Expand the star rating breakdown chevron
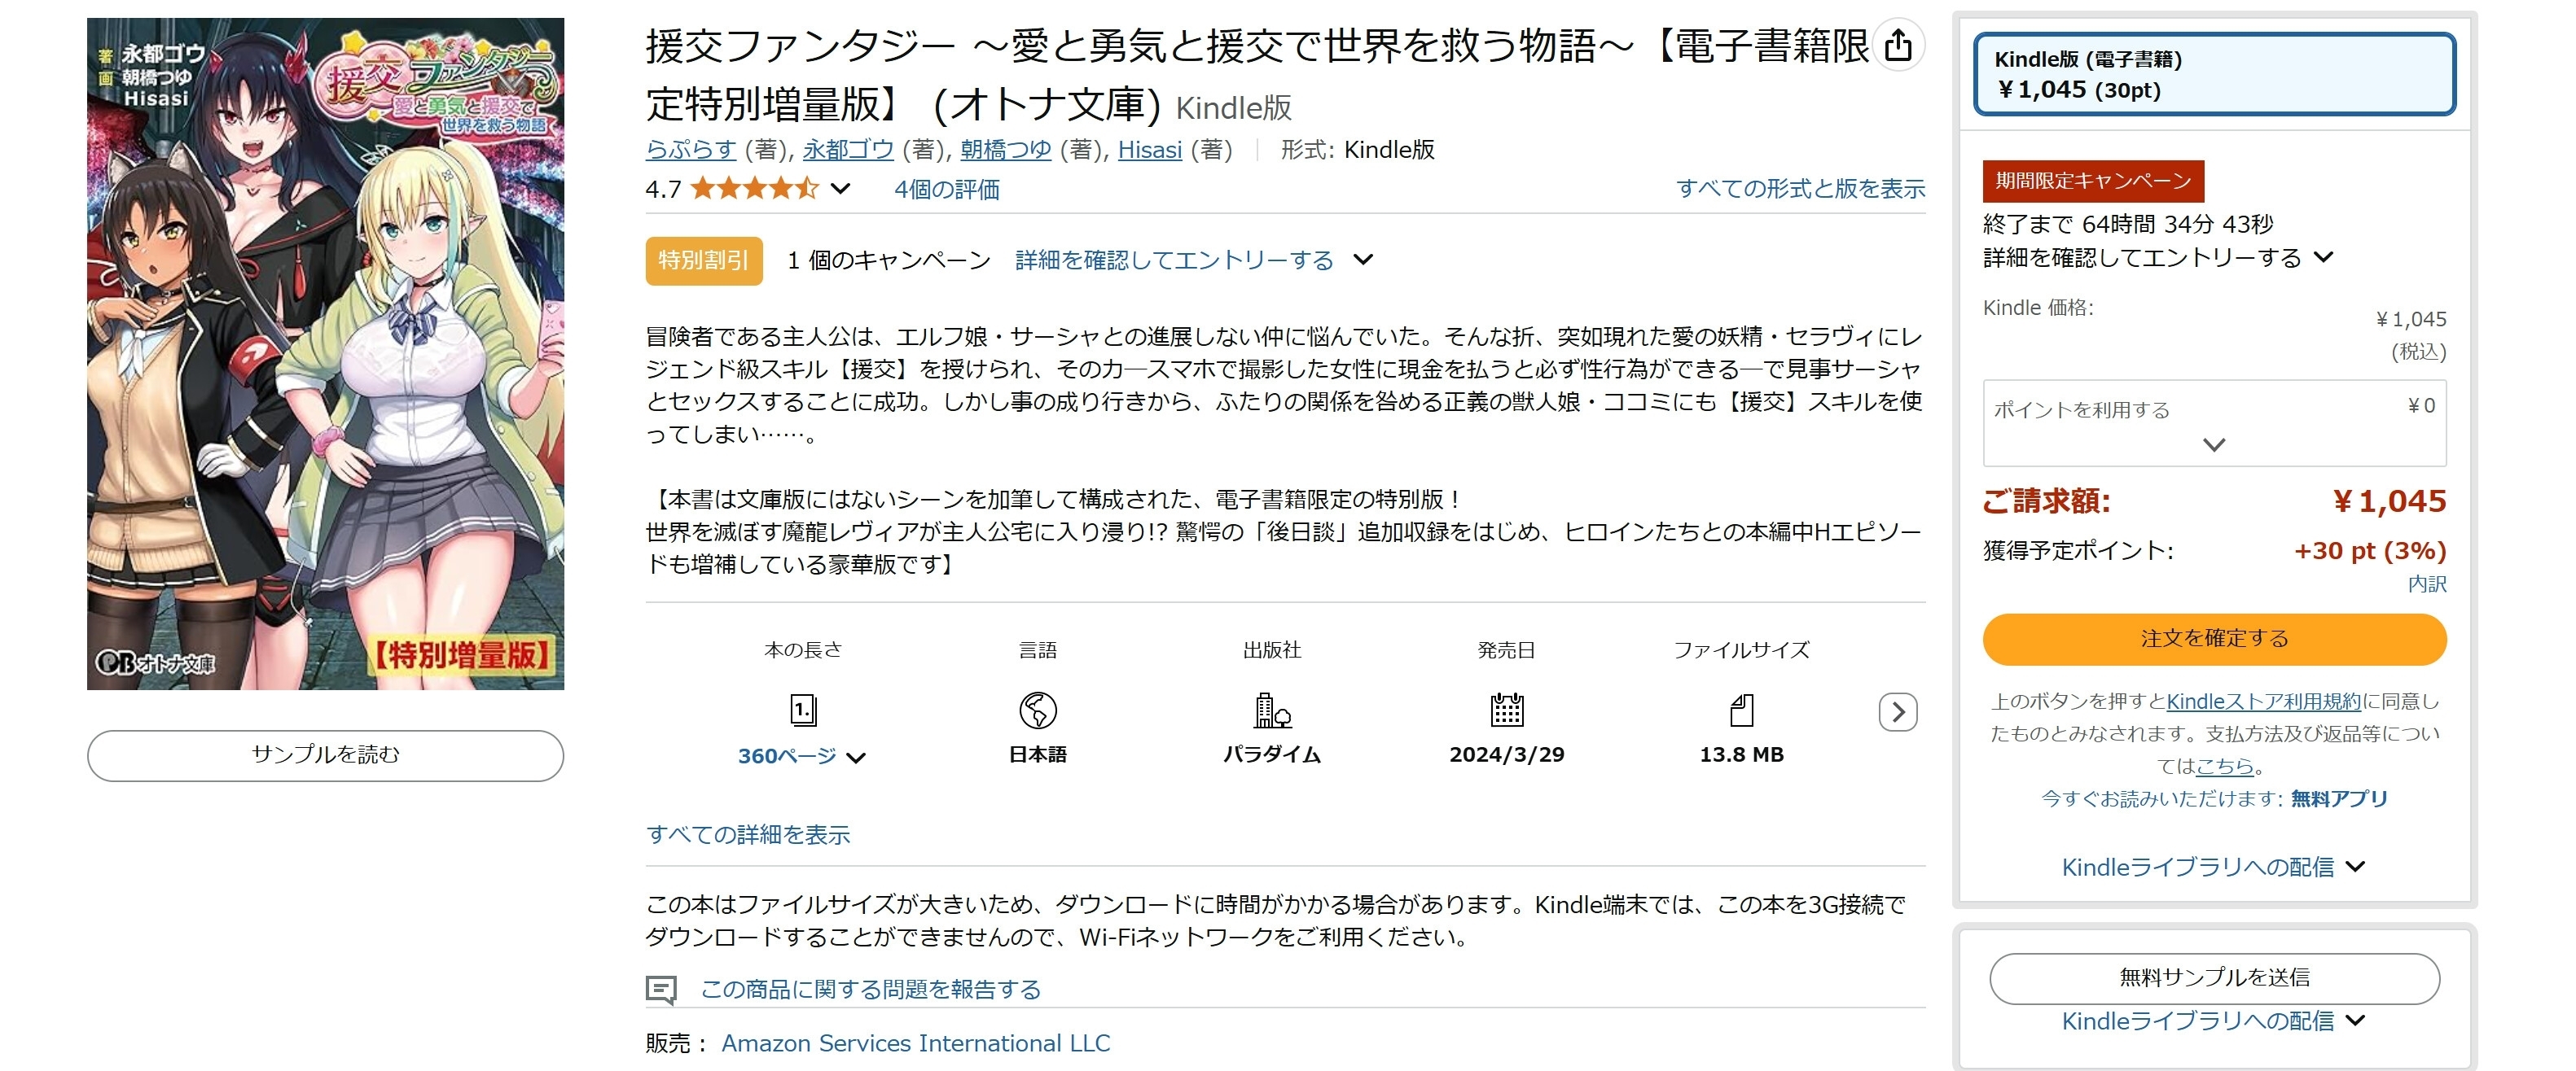Viewport: 2576px width, 1071px height. (x=841, y=188)
